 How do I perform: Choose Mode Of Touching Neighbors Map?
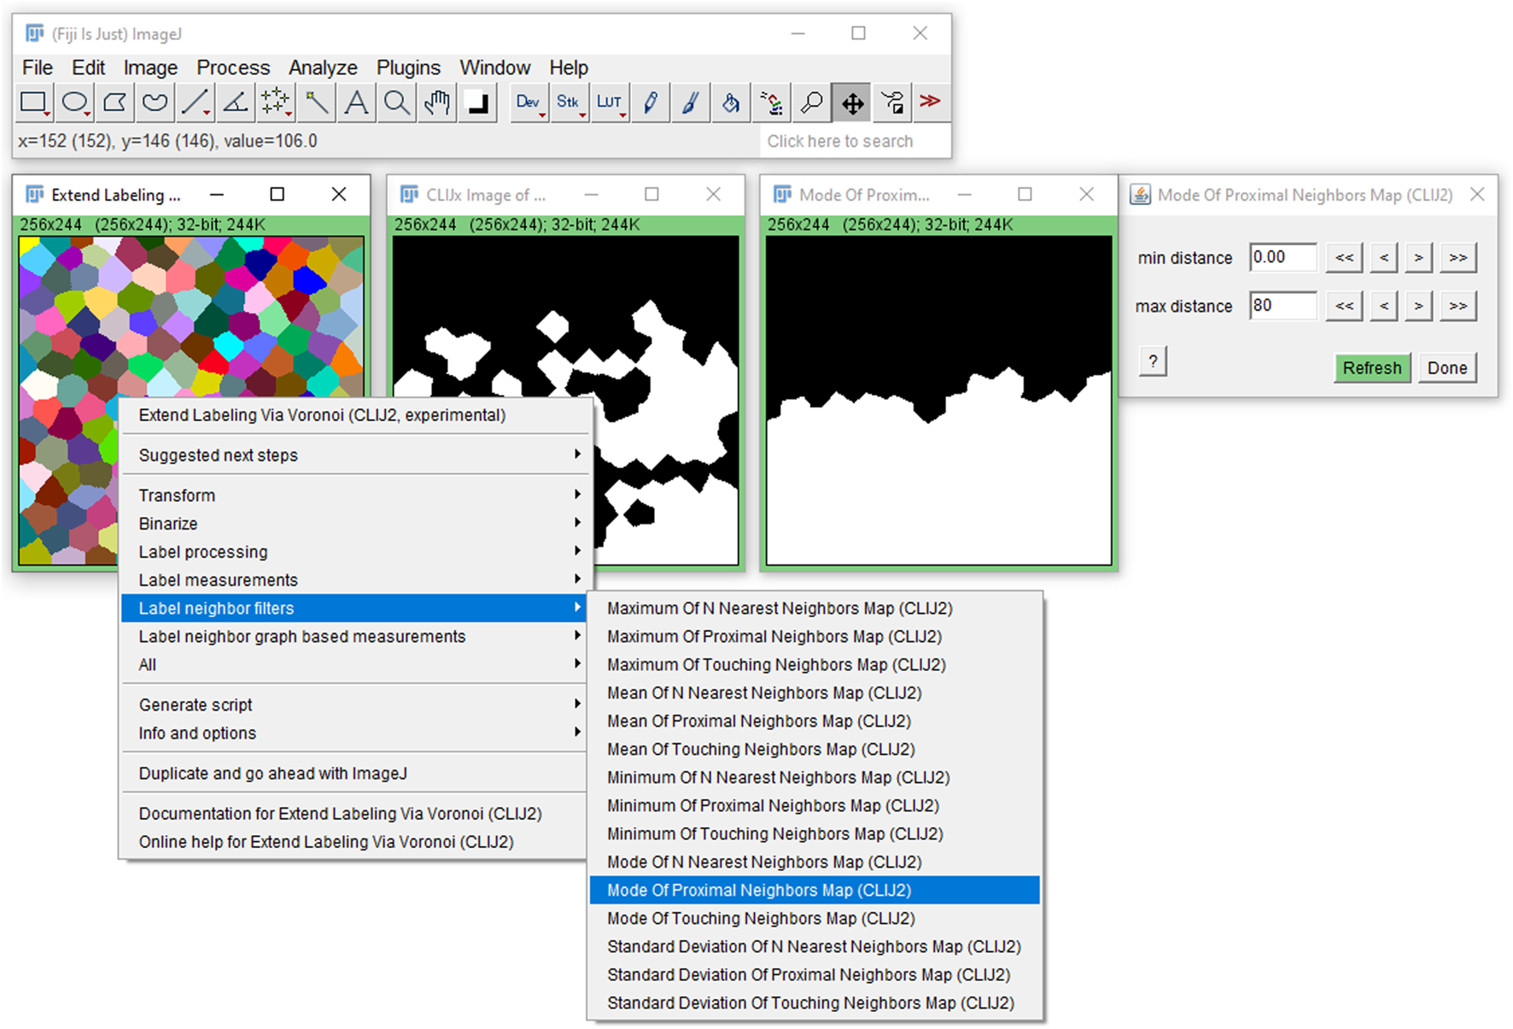760,918
